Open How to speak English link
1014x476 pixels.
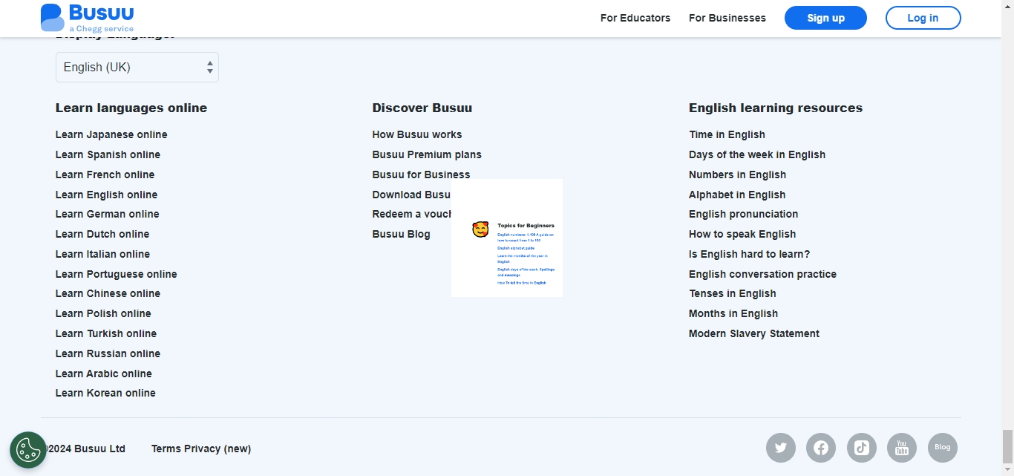tap(742, 234)
